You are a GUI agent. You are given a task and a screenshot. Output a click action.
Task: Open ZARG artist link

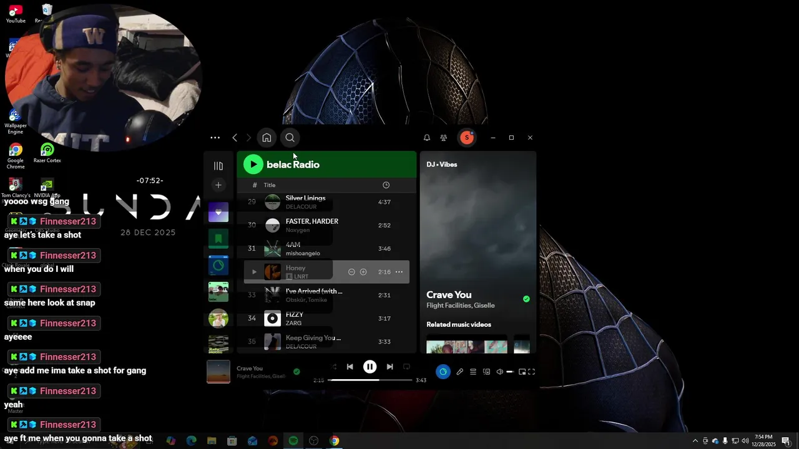[293, 323]
